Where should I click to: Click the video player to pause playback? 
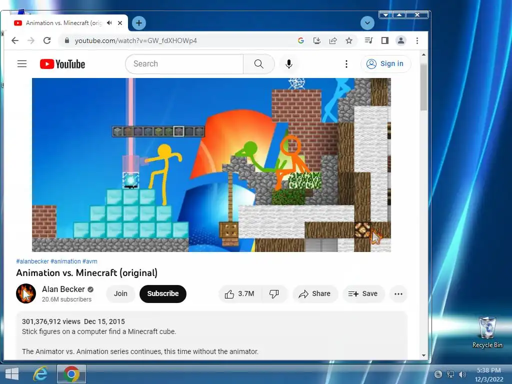pyautogui.click(x=211, y=164)
